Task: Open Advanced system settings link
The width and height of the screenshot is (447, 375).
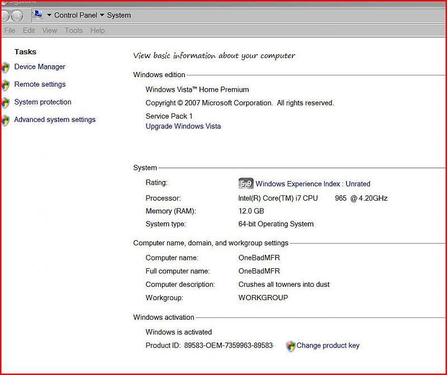Action: point(55,120)
